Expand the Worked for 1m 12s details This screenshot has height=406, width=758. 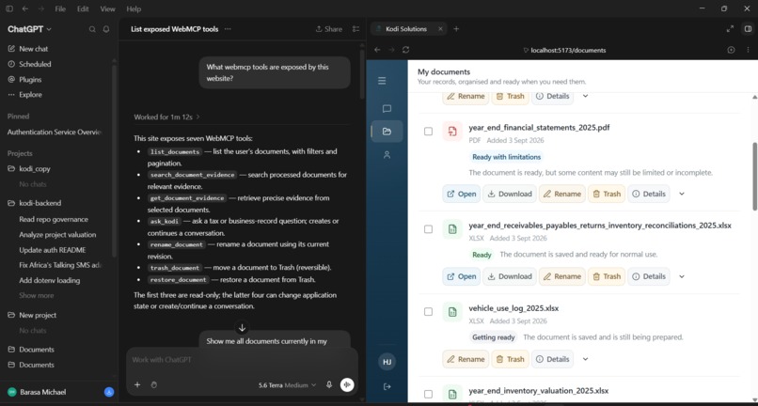tap(166, 117)
